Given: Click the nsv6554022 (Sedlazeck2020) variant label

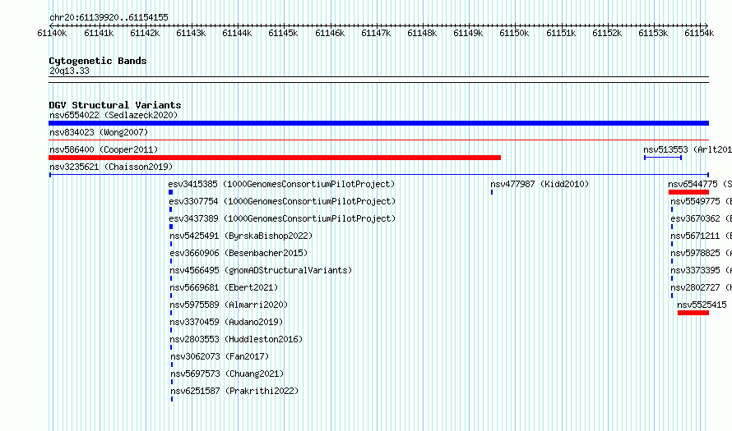Looking at the screenshot, I should (x=114, y=115).
